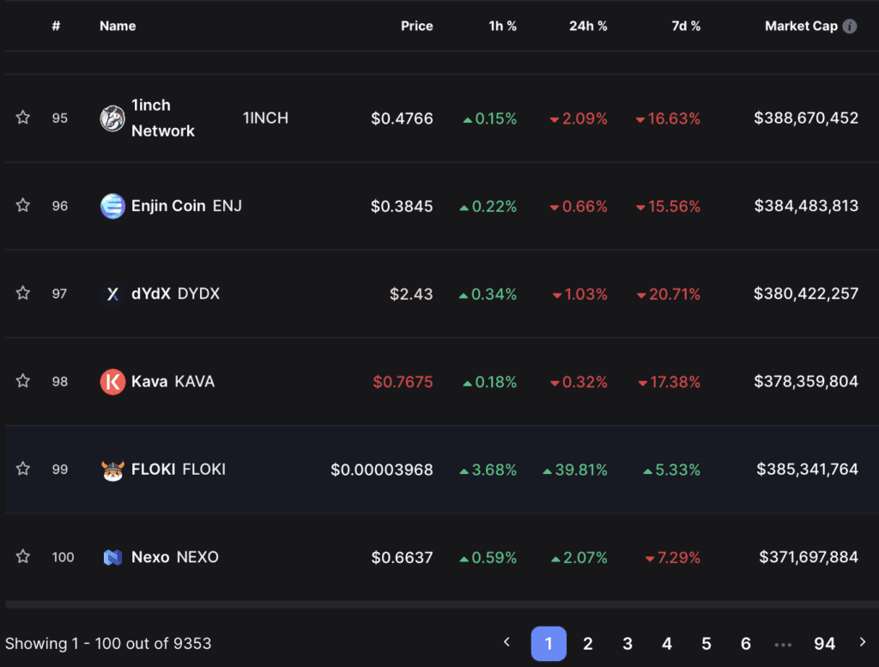Click the horizontal table scrollbar
Screen dimensions: 879x667
point(442,604)
